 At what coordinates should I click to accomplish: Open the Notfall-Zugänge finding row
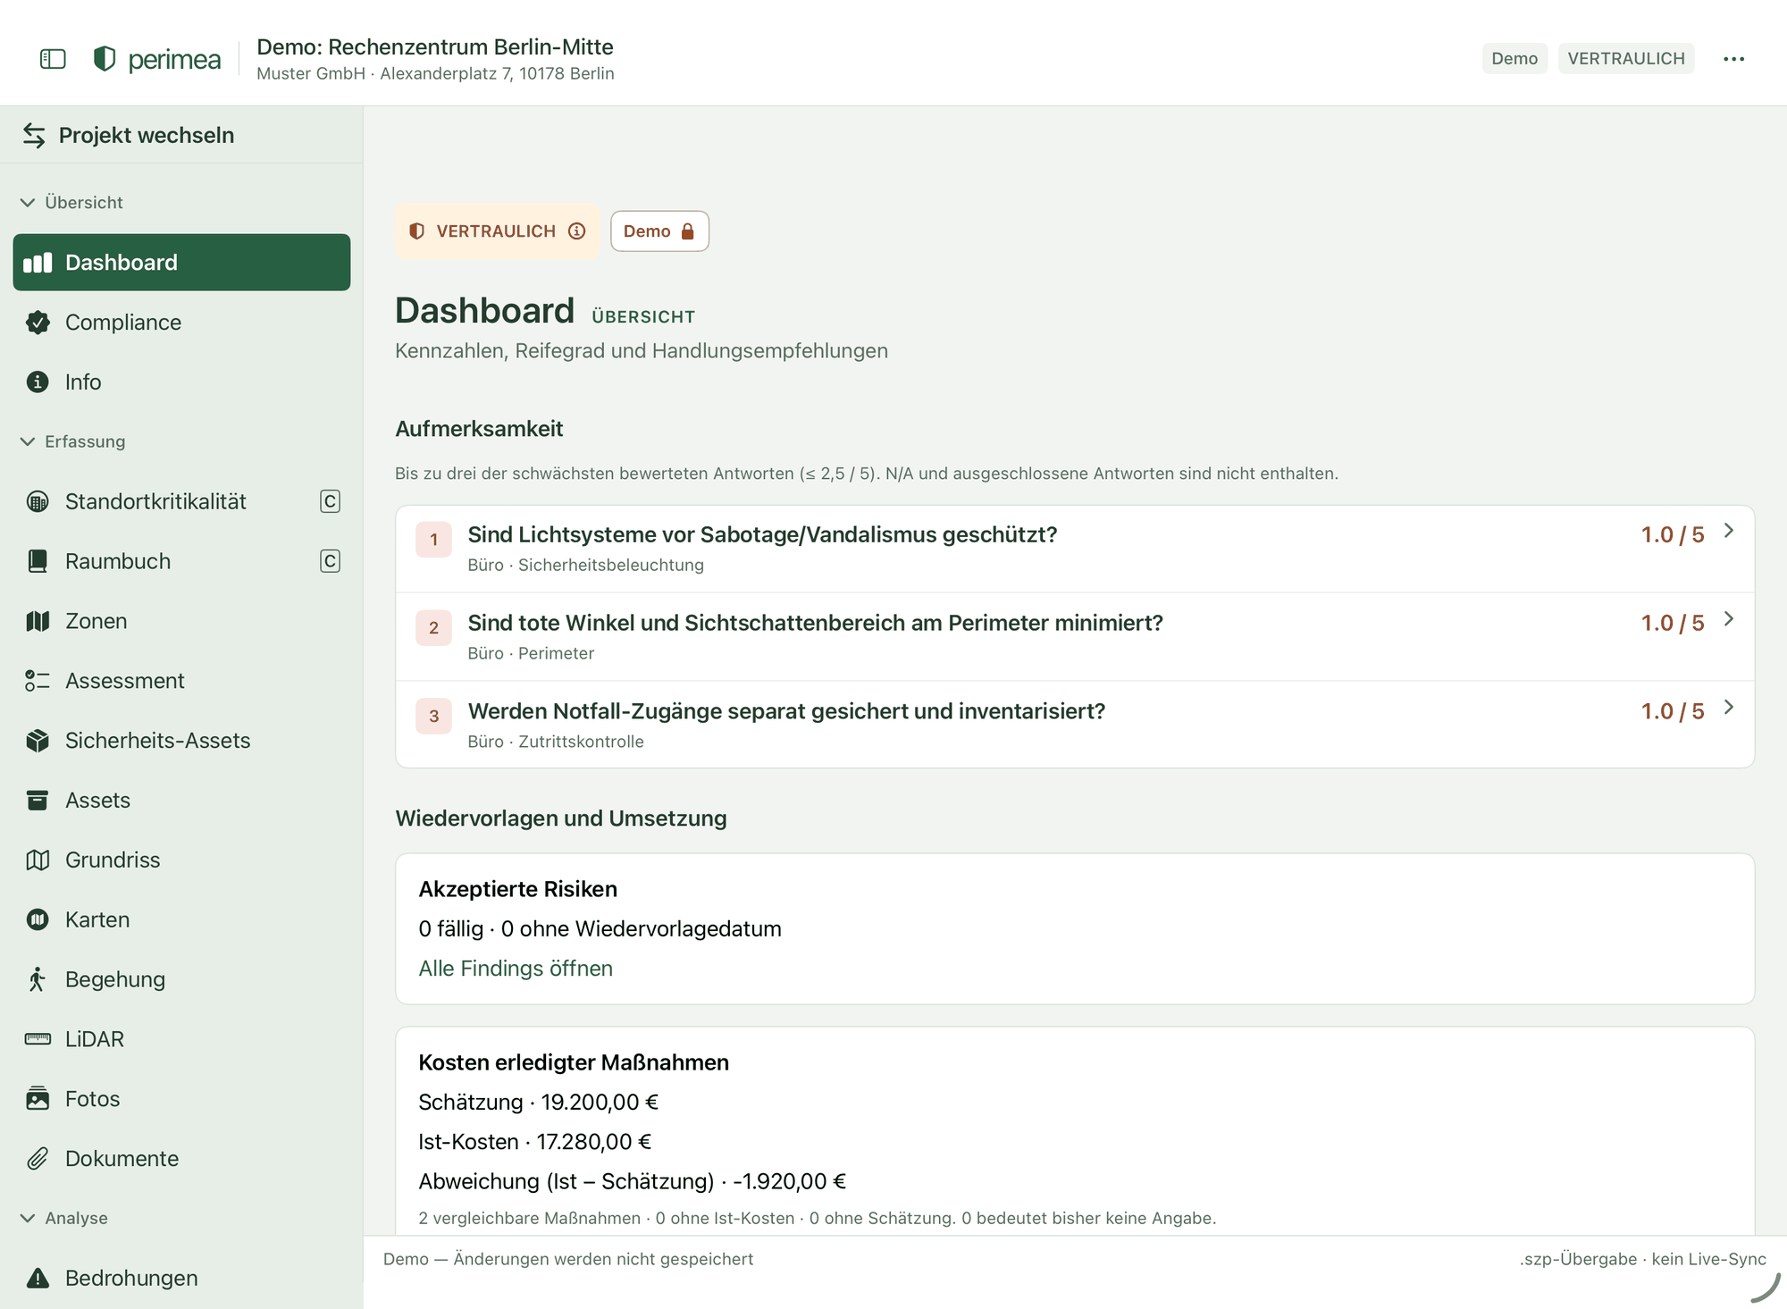pos(1075,725)
